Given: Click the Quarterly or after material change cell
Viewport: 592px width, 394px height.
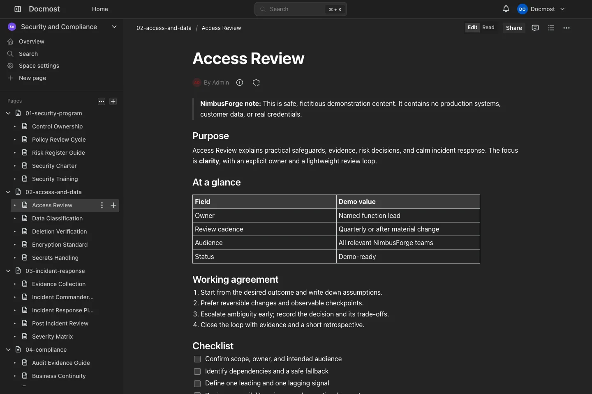Looking at the screenshot, I should [408, 229].
